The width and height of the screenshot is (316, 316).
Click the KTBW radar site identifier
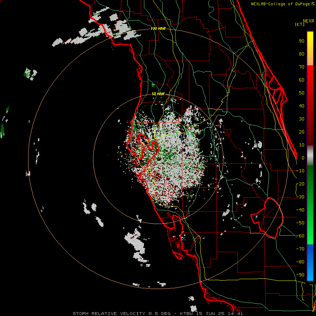187,314
